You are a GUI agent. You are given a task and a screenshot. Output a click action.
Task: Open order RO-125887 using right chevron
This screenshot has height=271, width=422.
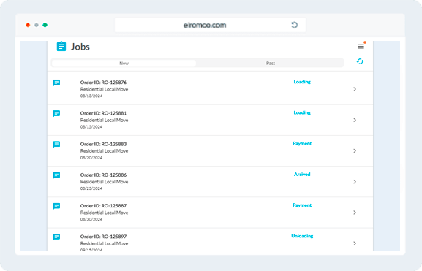tap(355, 213)
